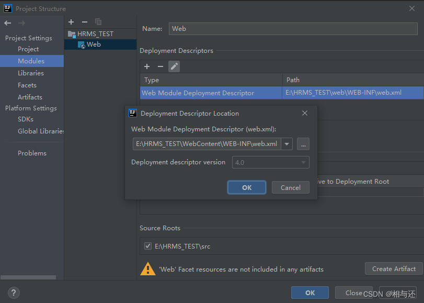The height and width of the screenshot is (303, 424).
Task: Remove selected module with minus icon
Action: click(85, 22)
